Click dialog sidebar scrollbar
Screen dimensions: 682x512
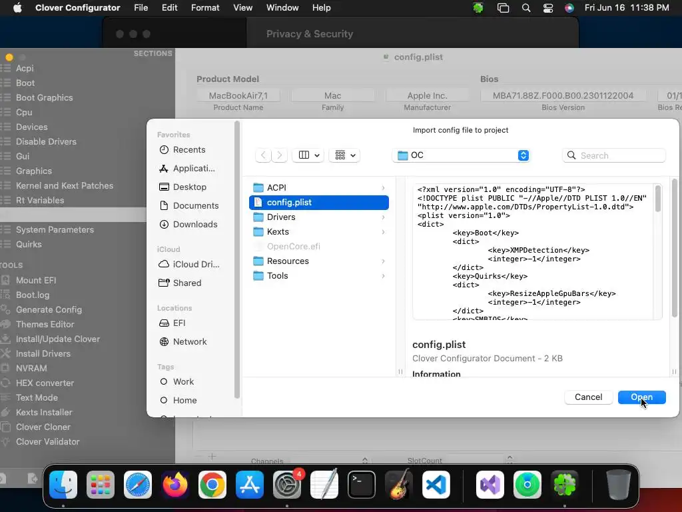236,259
